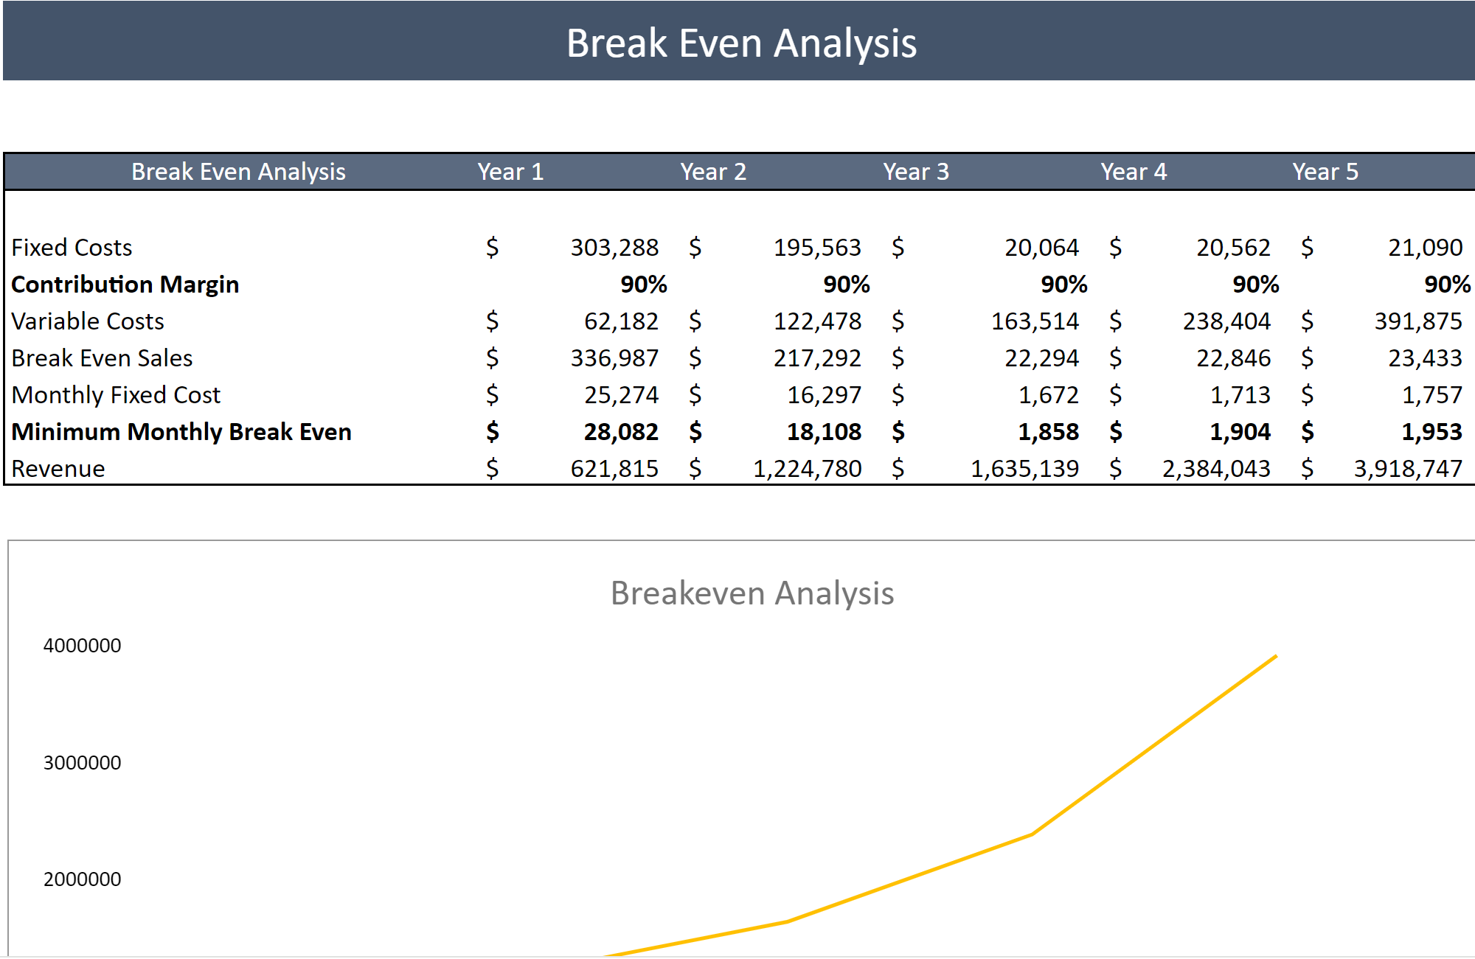The image size is (1475, 959).
Task: Select the Revenue row label
Action: coord(58,468)
